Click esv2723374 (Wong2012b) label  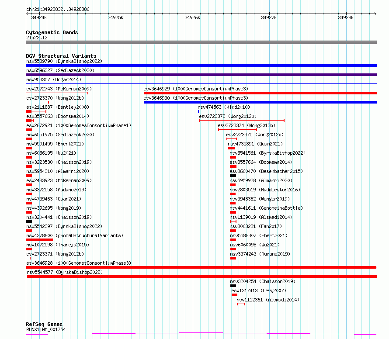click(x=247, y=125)
